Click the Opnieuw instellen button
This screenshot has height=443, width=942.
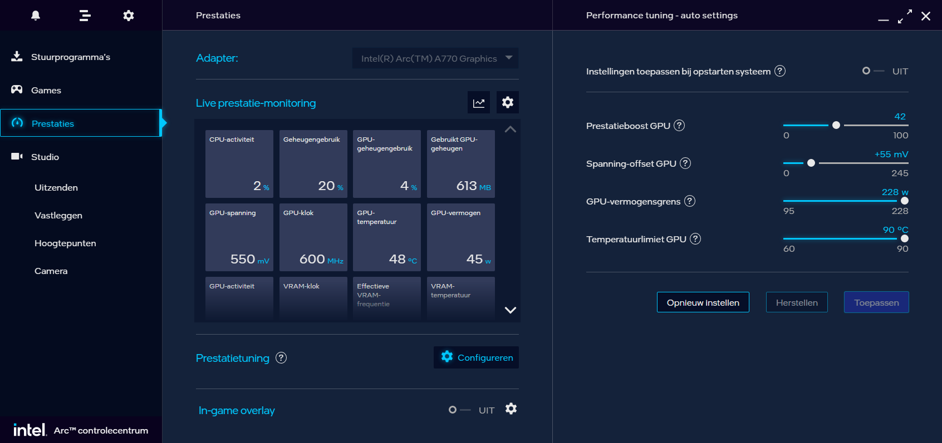pos(703,302)
